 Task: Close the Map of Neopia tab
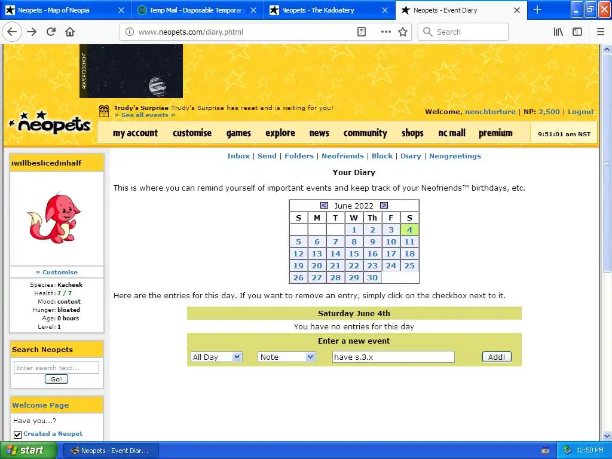121,10
